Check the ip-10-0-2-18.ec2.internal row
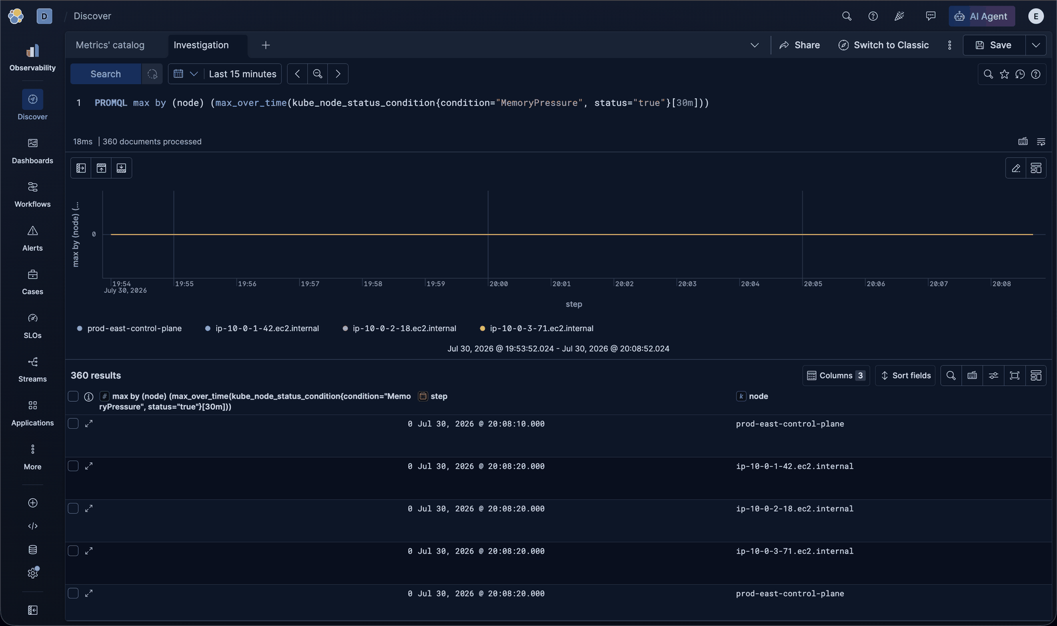The width and height of the screenshot is (1057, 626). pos(73,509)
